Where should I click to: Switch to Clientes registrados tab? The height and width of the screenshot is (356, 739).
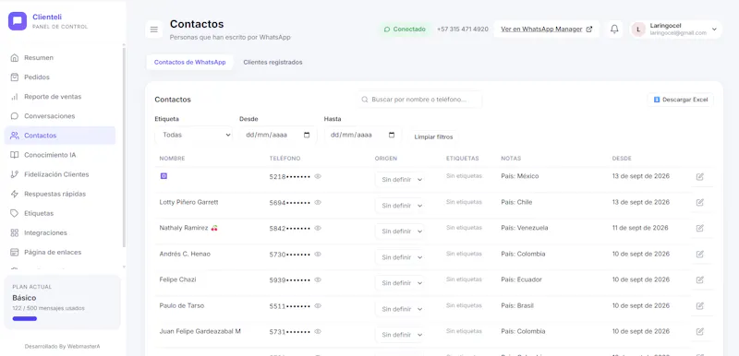pos(273,62)
